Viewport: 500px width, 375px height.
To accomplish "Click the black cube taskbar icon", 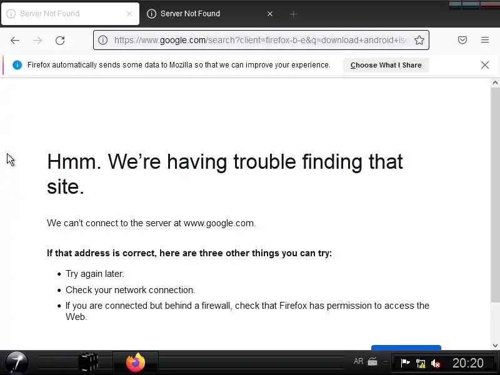I will click(87, 362).
